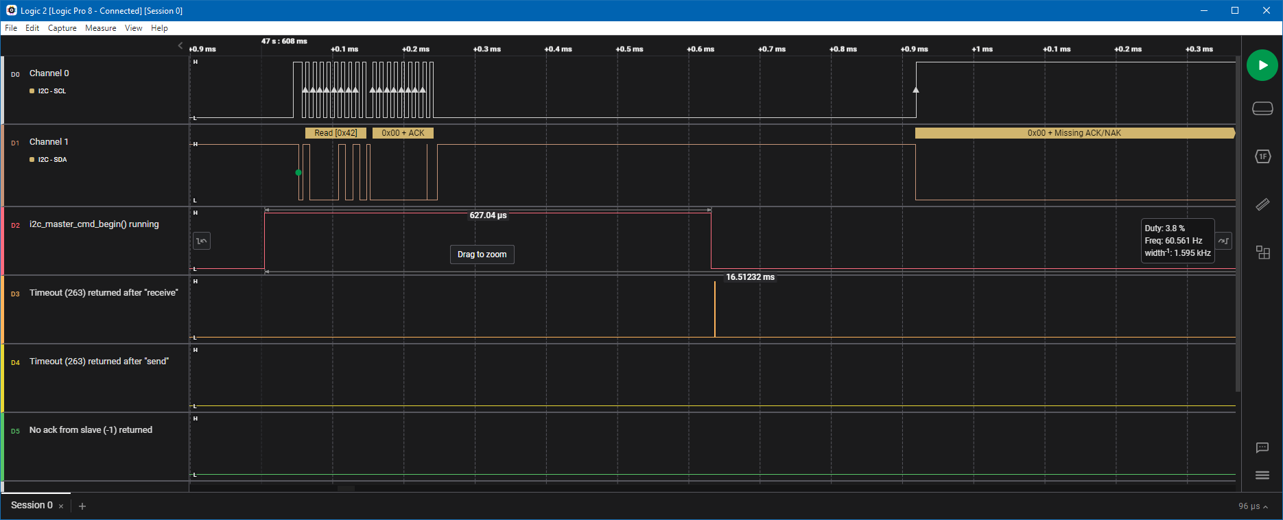Open the Capture menu
This screenshot has height=520, width=1283.
62,28
